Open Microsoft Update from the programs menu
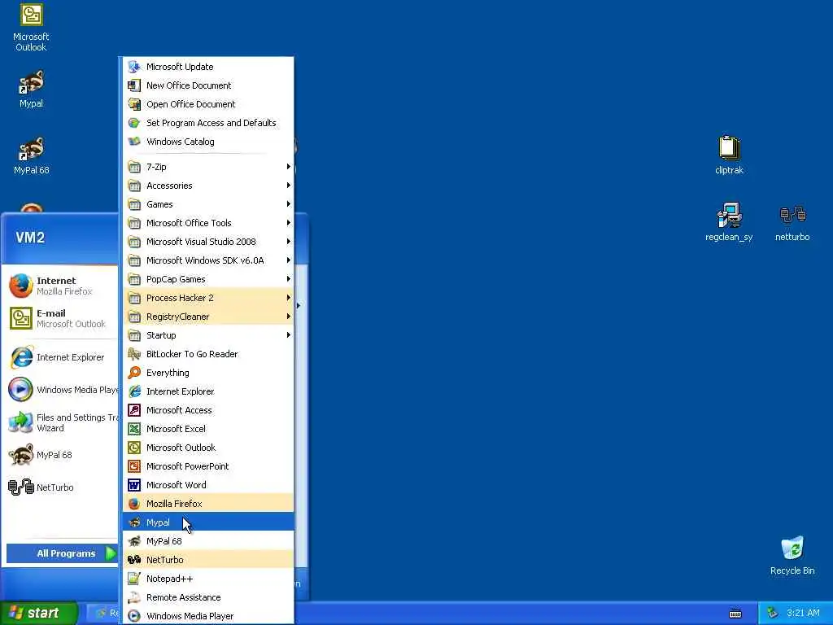Viewport: 833px width, 625px height. (x=207, y=67)
